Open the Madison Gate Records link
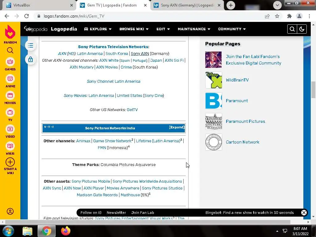316x237 pixels. pos(97,195)
